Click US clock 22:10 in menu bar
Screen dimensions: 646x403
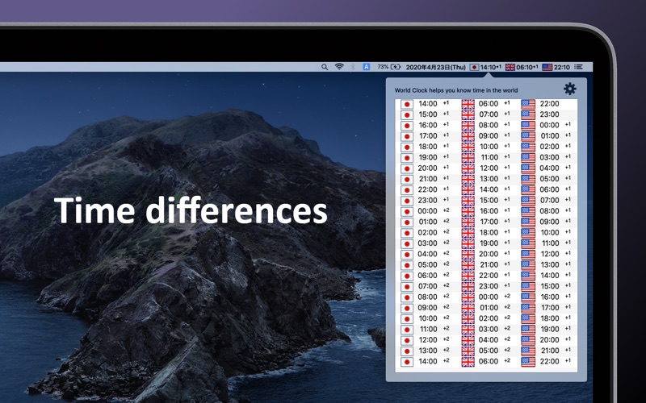pos(556,67)
